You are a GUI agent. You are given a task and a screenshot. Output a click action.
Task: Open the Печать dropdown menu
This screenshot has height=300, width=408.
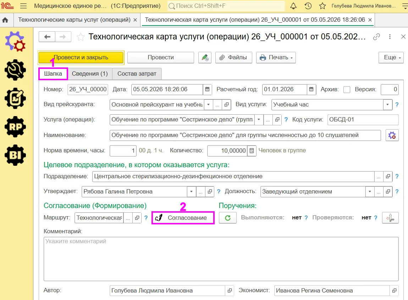[x=276, y=58]
